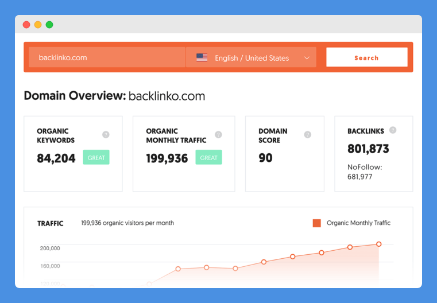The height and width of the screenshot is (303, 437).
Task: Click the GREAT badge beside 199,936
Action: click(x=209, y=157)
